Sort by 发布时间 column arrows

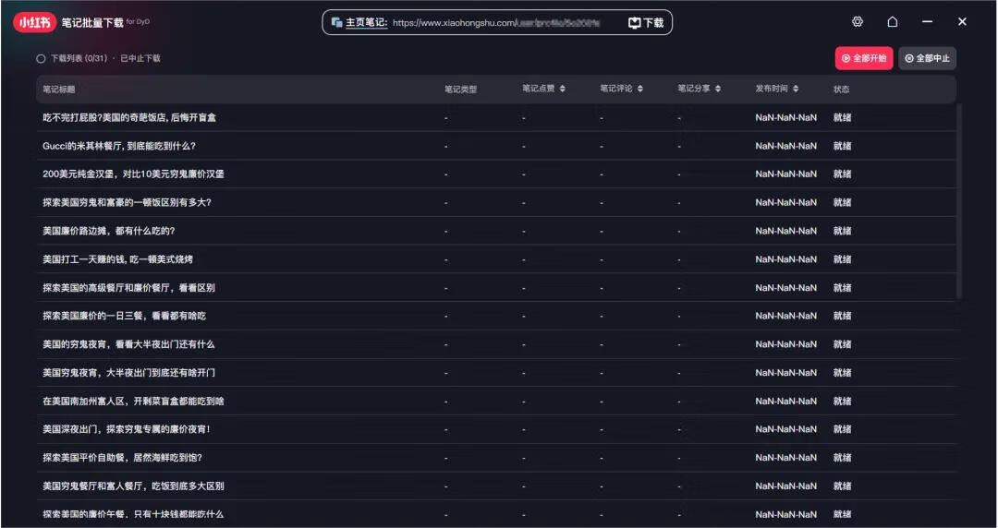point(796,90)
